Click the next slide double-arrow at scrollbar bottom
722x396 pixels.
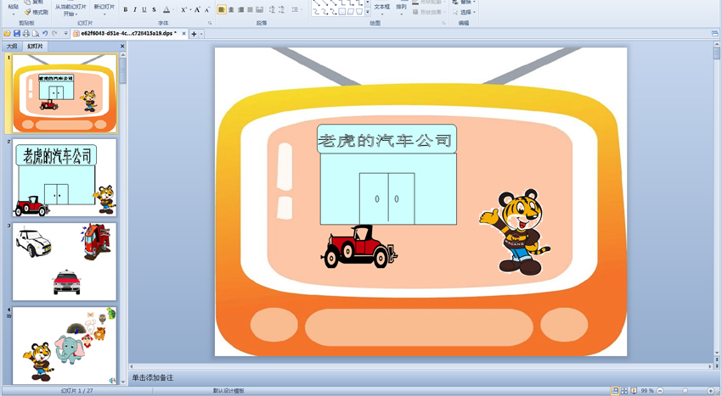717,365
